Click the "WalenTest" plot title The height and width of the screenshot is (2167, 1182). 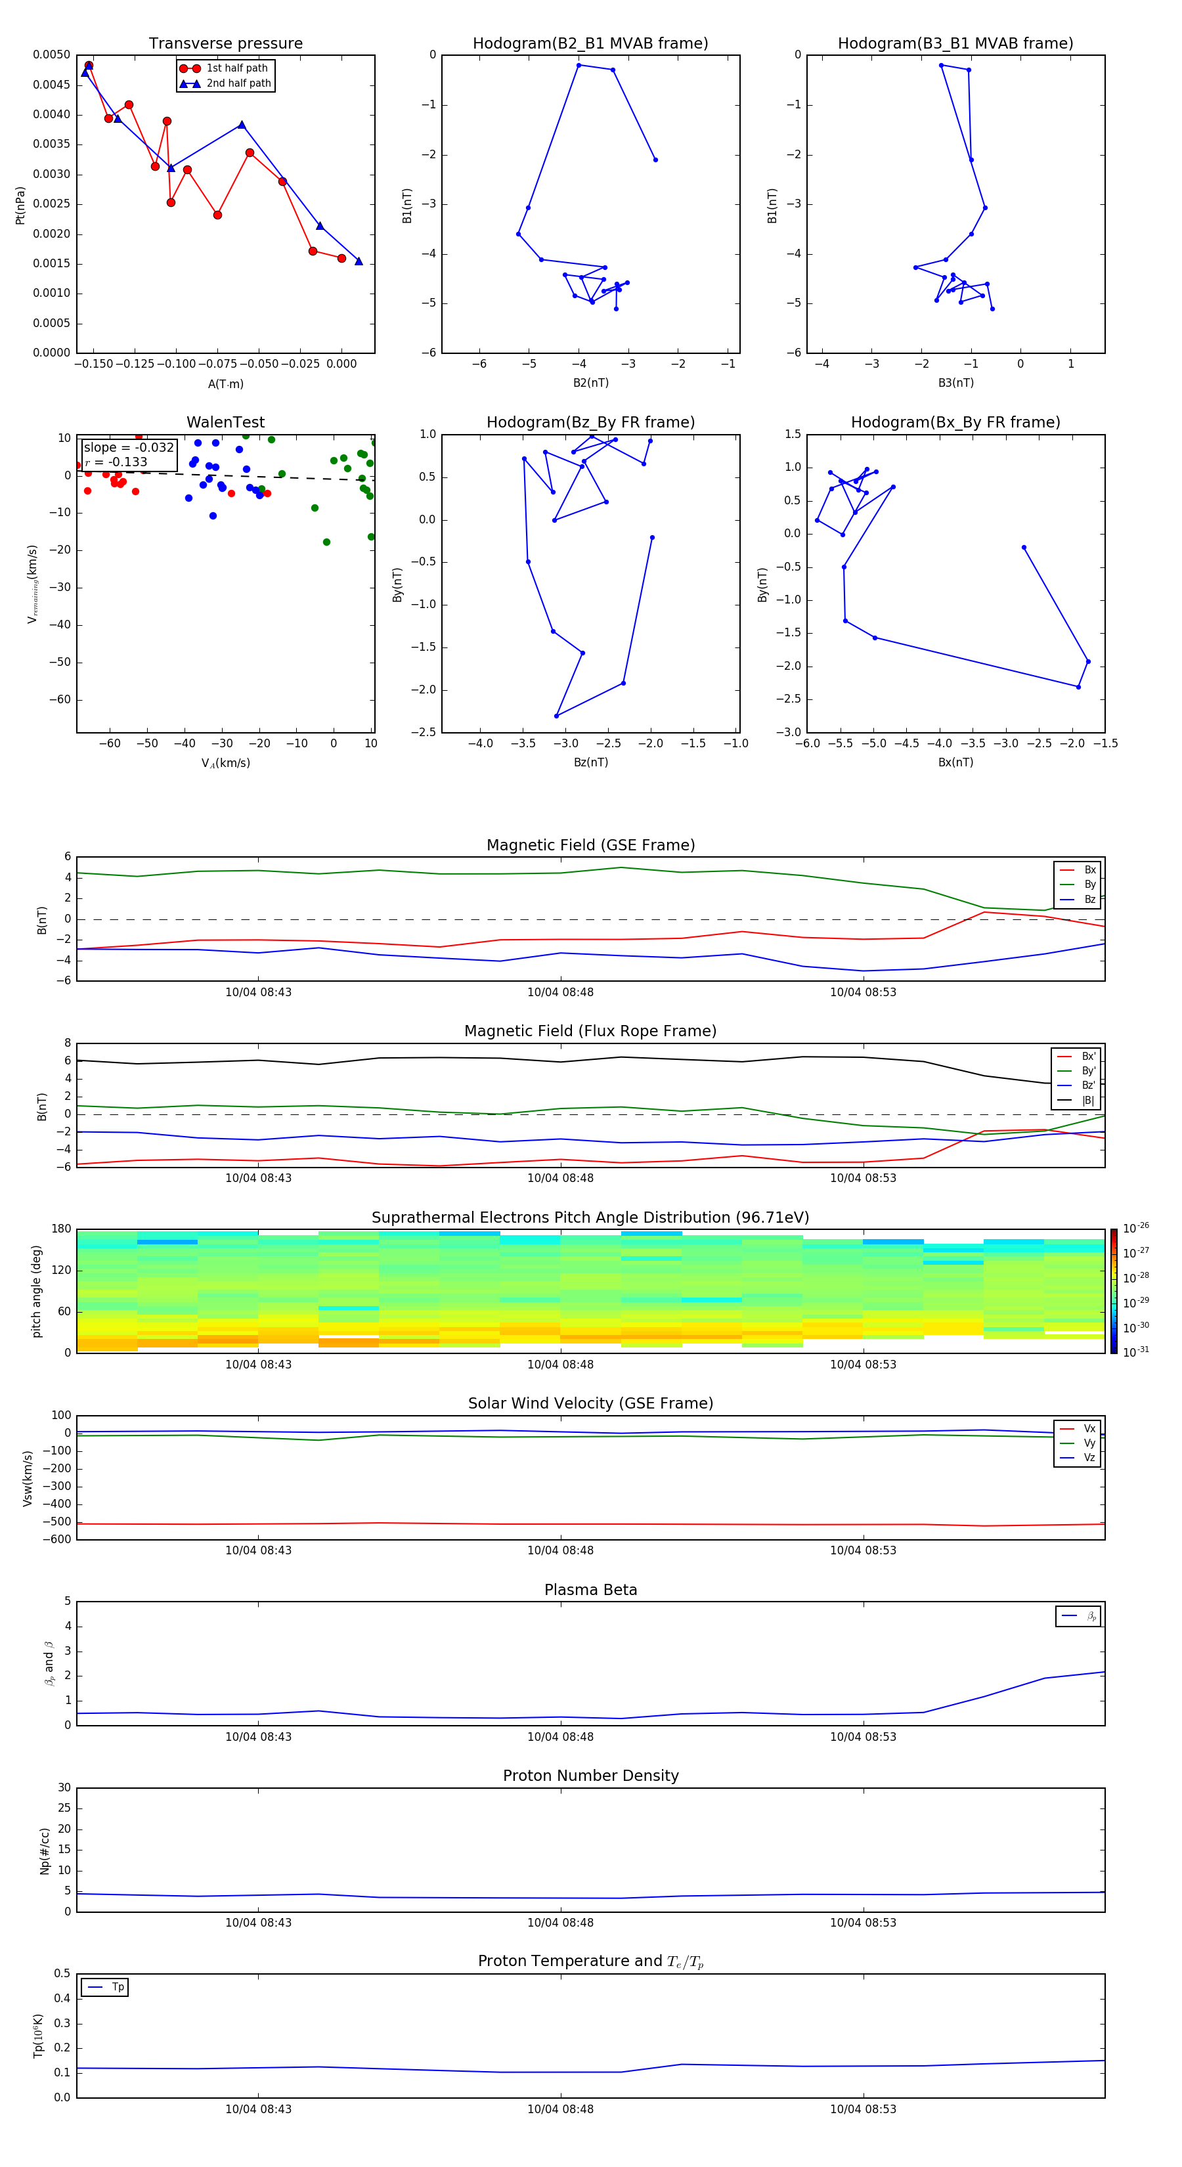[225, 422]
